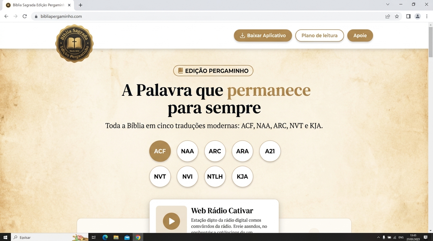Open Mail app from taskbar
433x241 pixels.
click(x=127, y=237)
